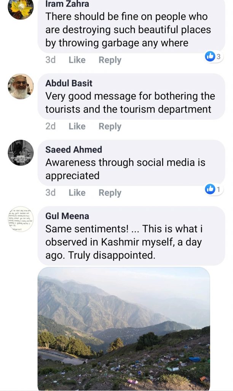Reply to Abdul Basit's comment

110,126
